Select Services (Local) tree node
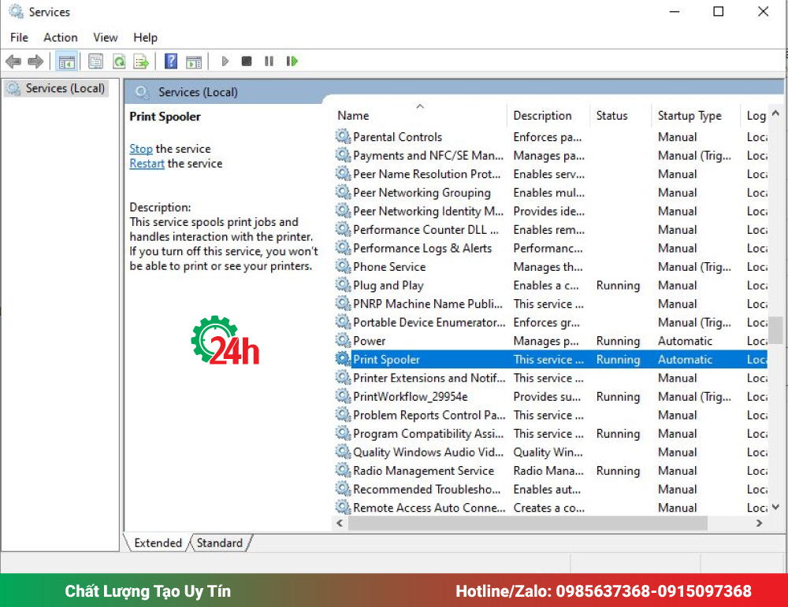The image size is (788, 607). pos(56,88)
